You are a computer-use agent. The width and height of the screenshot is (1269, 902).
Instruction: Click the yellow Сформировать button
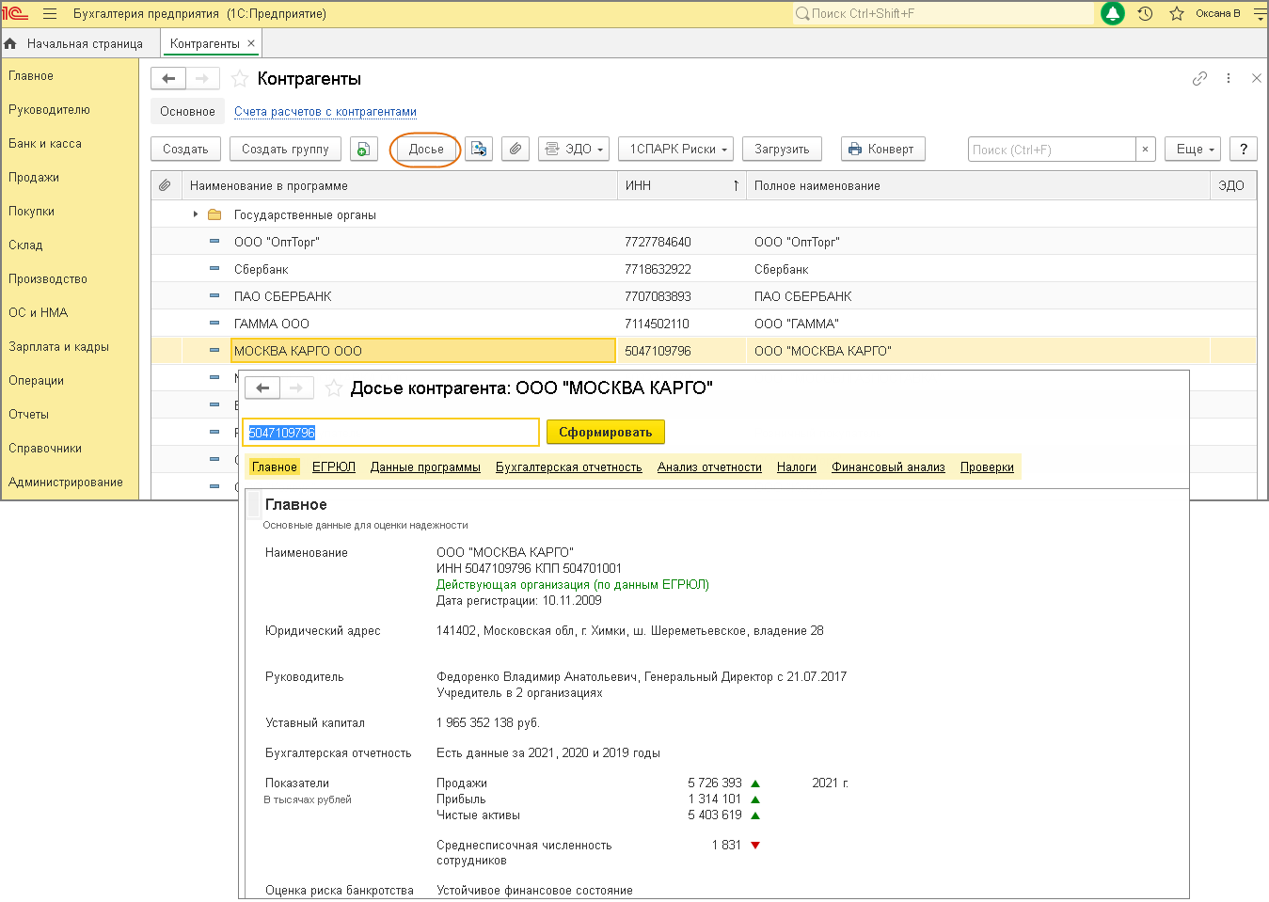605,432
